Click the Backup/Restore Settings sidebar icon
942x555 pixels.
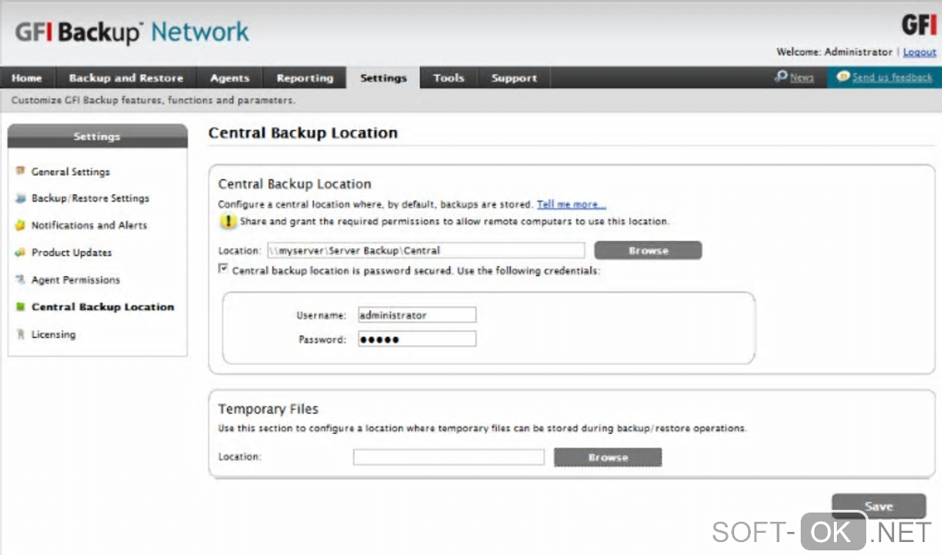pos(20,198)
